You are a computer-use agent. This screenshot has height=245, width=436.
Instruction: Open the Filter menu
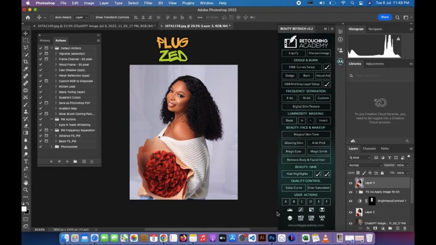click(148, 3)
